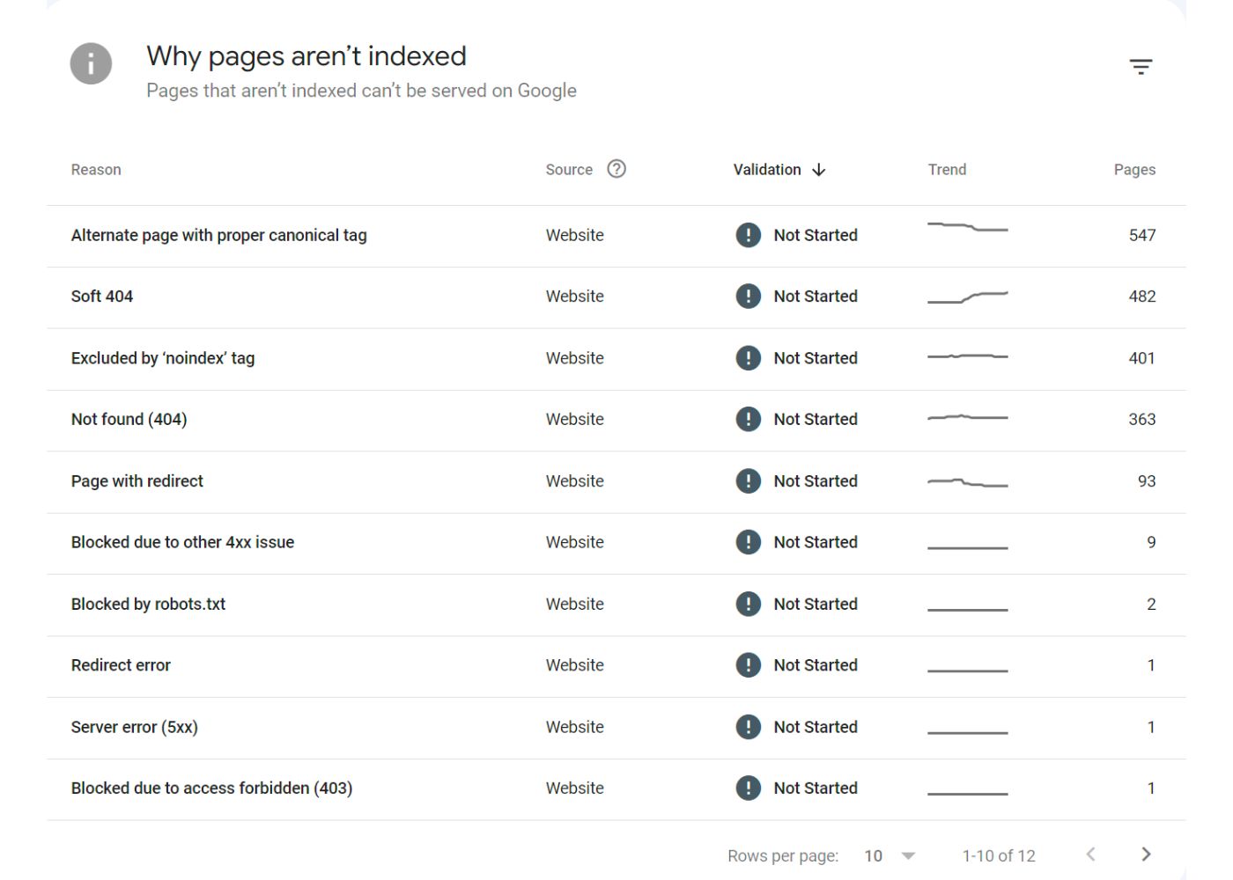Toggle Validation sort arrow
This screenshot has height=880, width=1233.
pyautogui.click(x=819, y=170)
